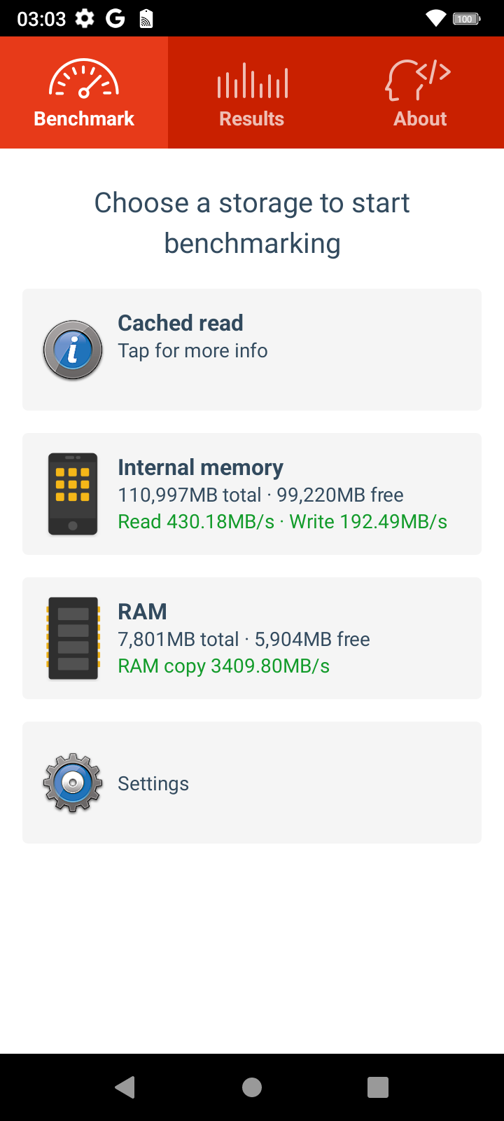
Task: Select the Benchmark tab label
Action: pos(84,118)
